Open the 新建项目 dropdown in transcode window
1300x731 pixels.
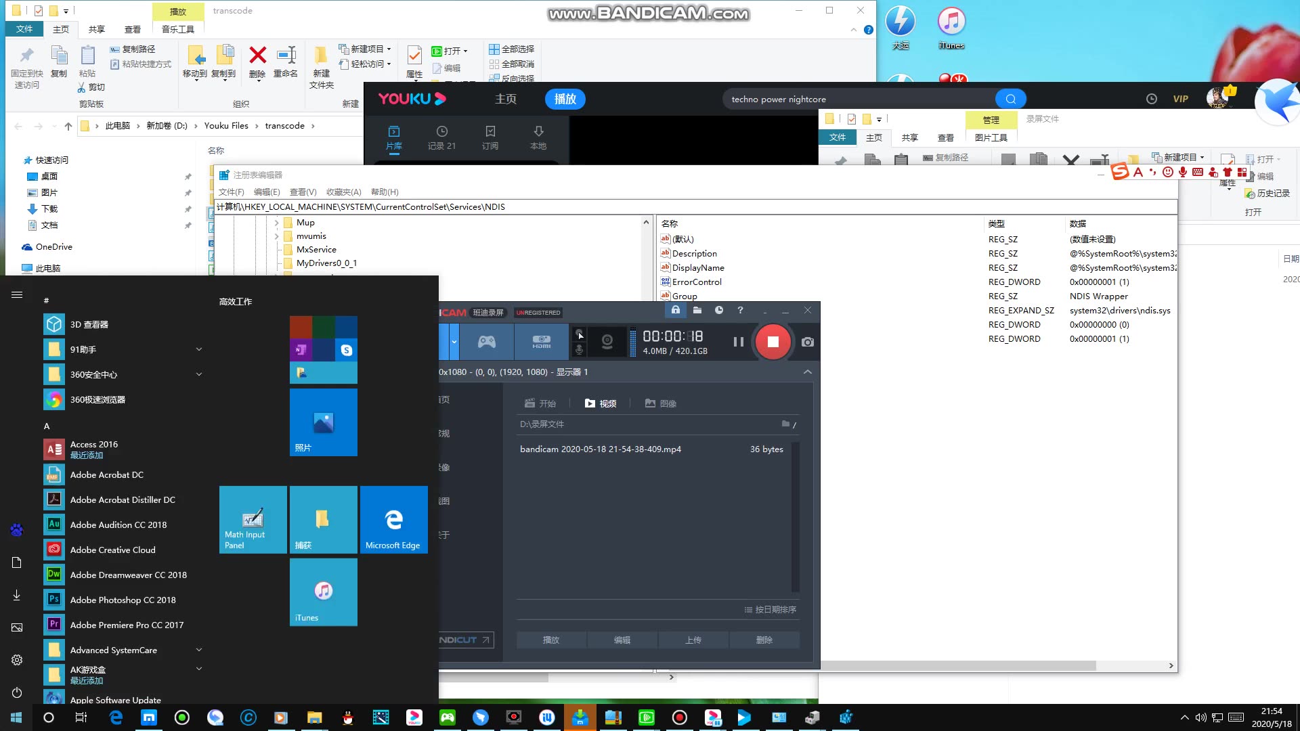(365, 49)
